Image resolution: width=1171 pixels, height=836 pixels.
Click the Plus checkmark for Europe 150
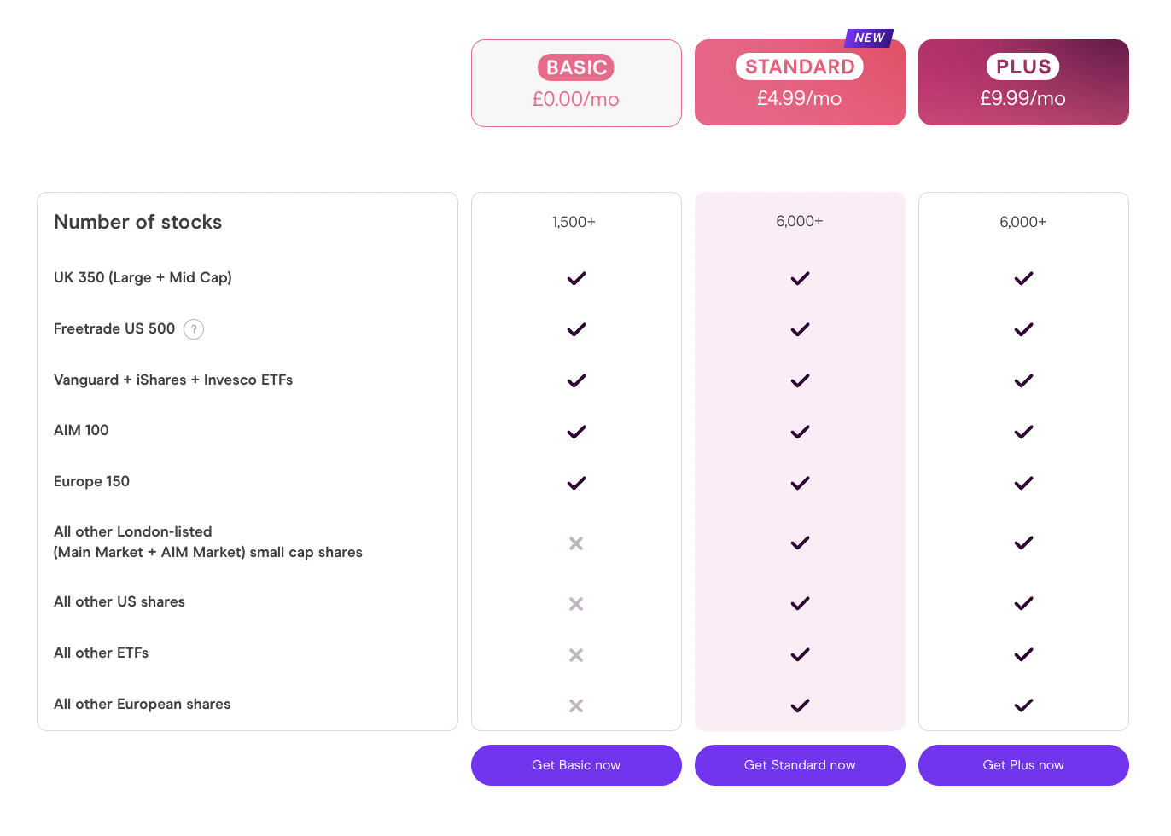(x=1022, y=483)
